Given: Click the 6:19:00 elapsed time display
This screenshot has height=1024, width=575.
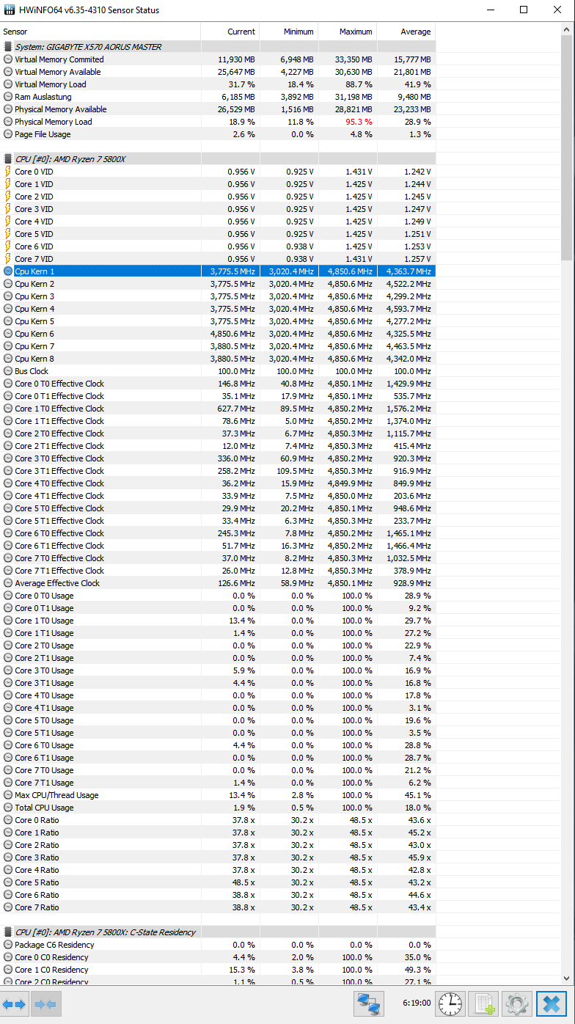Looking at the screenshot, I should coord(416,1001).
